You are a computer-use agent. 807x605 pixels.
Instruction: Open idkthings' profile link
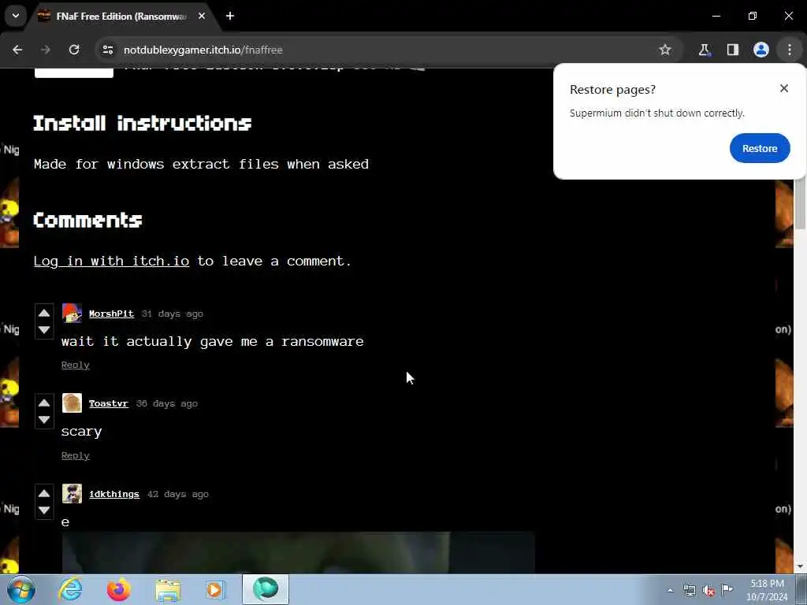point(113,495)
